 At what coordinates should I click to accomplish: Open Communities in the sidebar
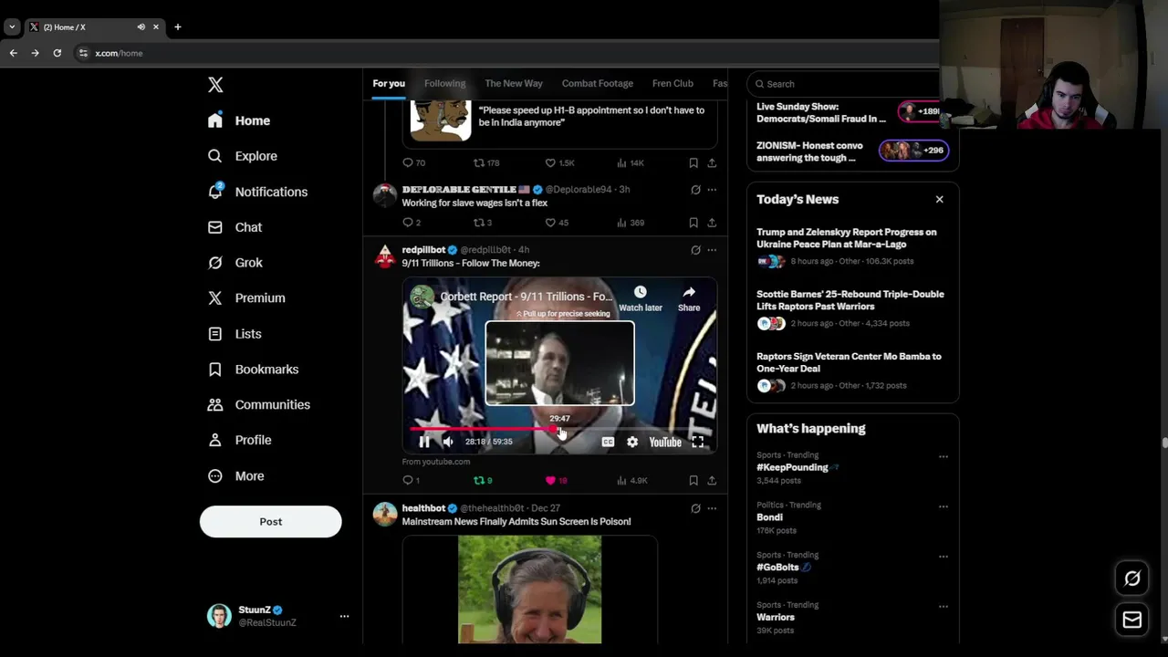click(258, 404)
